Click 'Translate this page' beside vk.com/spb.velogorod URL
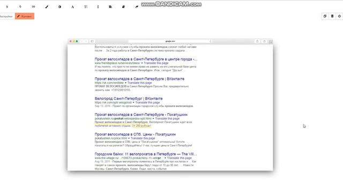343x193 pixels. coord(148,102)
